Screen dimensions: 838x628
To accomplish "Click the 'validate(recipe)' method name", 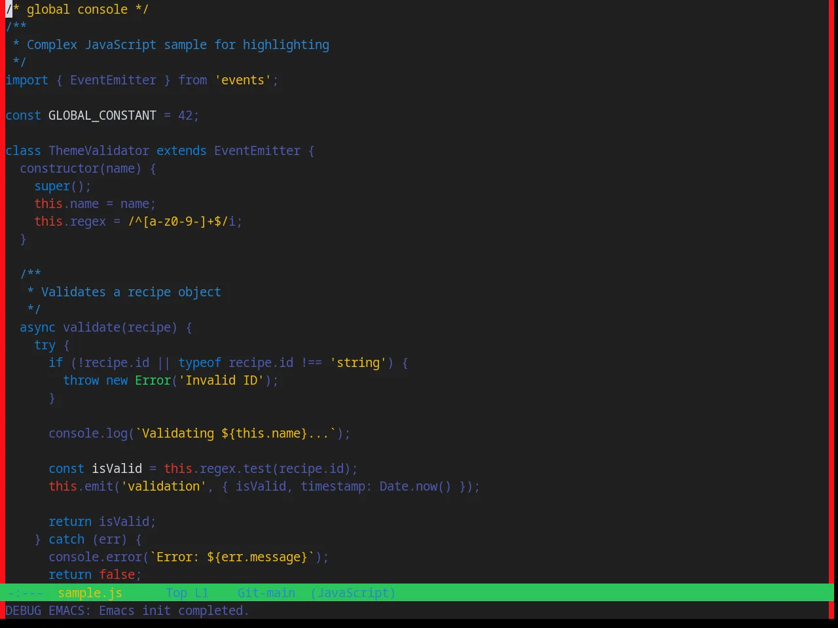I will 120,327.
